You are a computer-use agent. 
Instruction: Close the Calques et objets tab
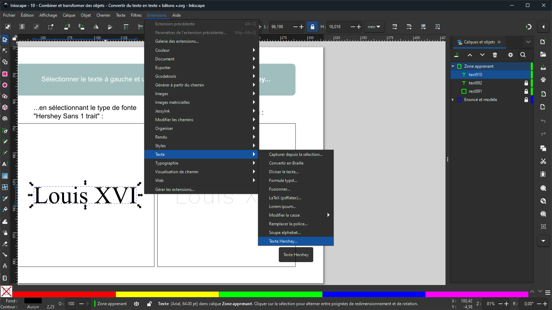499,42
